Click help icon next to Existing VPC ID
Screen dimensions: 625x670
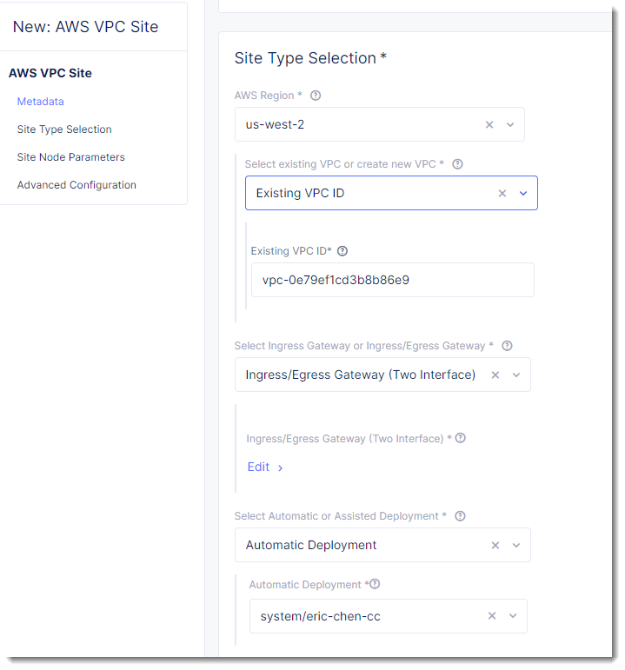[x=342, y=251]
